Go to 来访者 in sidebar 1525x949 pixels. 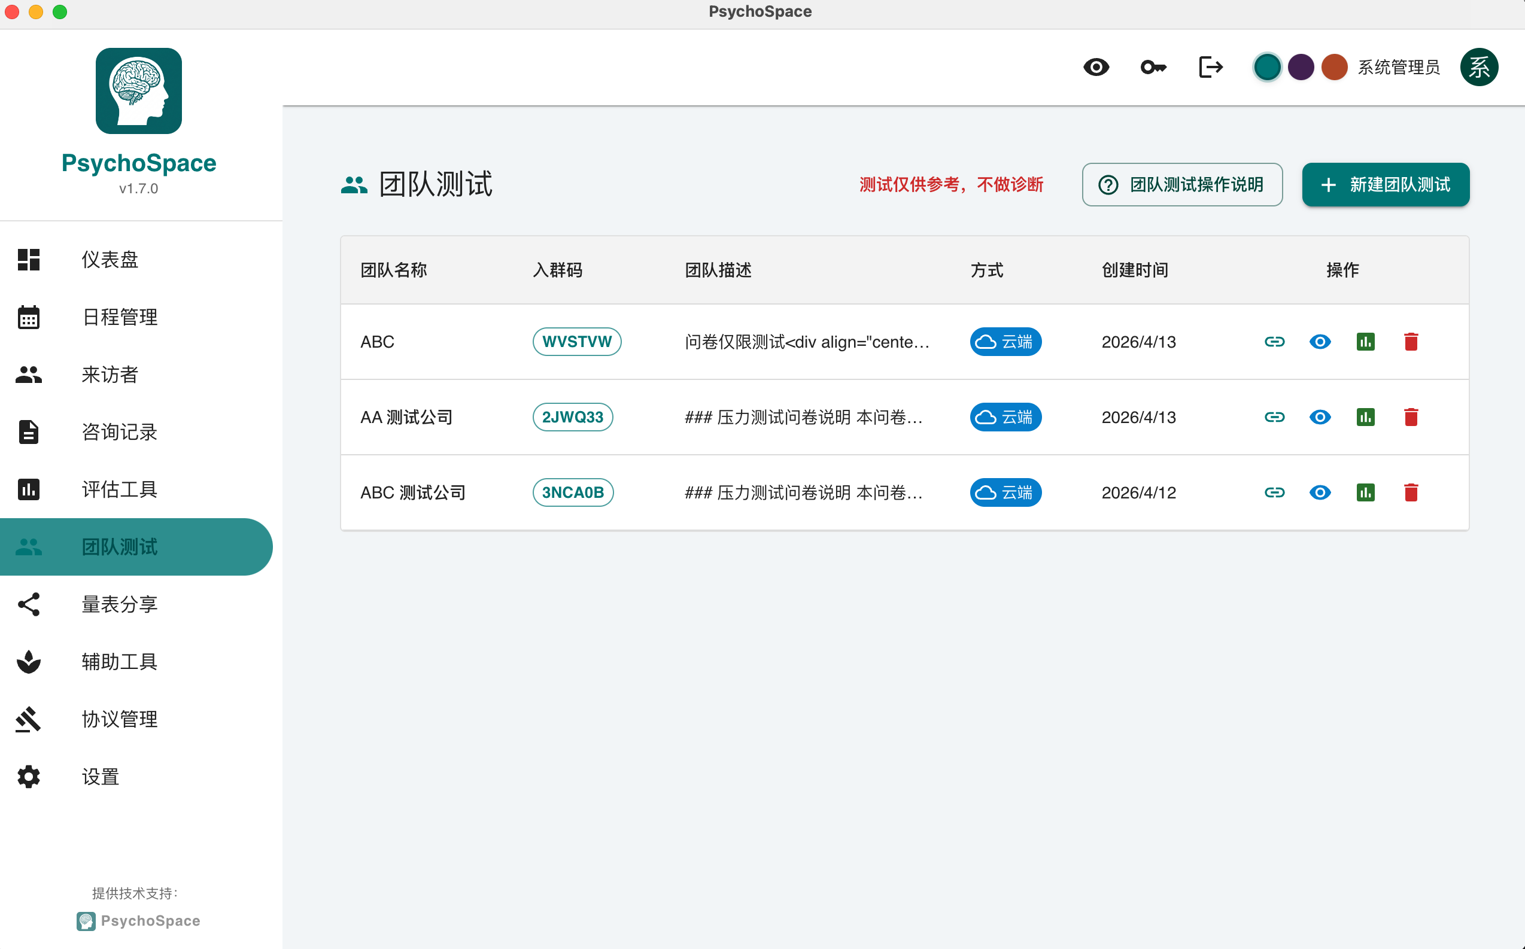(110, 374)
